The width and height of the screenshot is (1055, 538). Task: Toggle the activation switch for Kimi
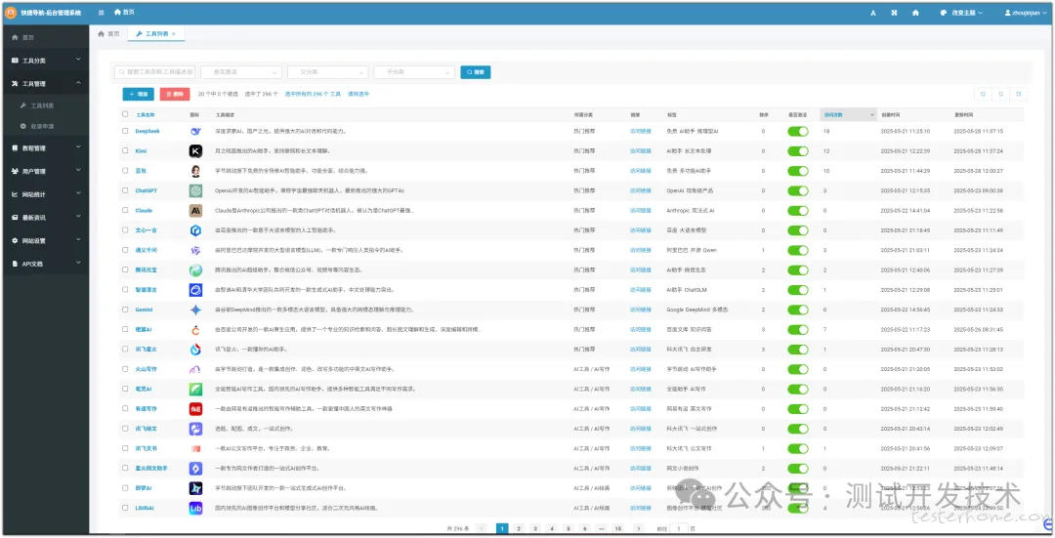tap(798, 151)
